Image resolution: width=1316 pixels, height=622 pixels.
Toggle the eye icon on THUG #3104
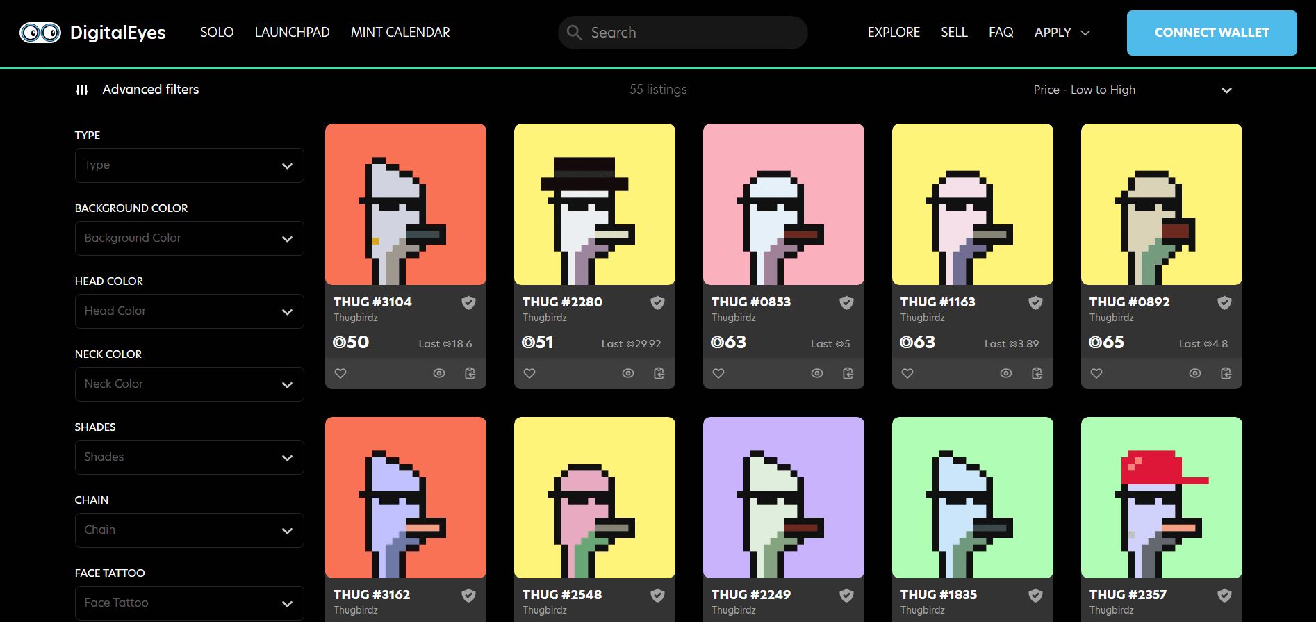point(439,373)
